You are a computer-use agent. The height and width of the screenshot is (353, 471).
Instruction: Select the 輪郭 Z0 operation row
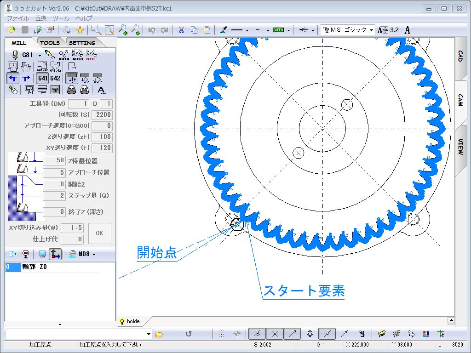click(52, 267)
